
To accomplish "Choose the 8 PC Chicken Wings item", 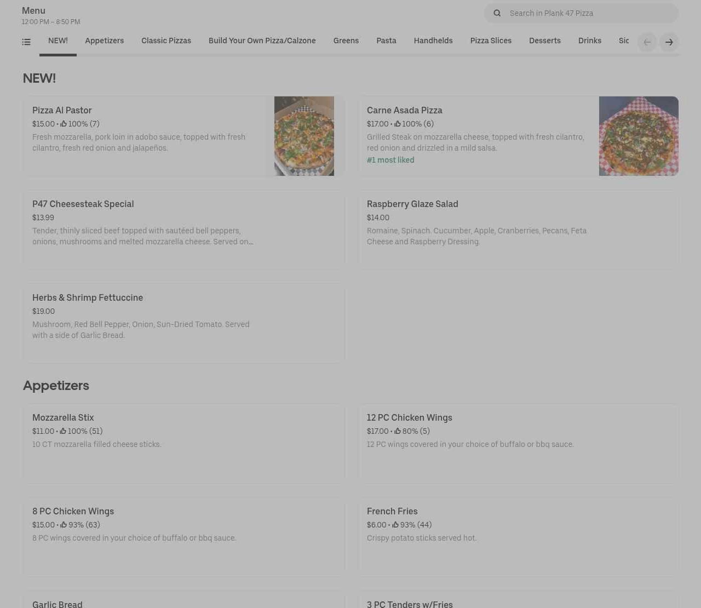I will pyautogui.click(x=183, y=537).
